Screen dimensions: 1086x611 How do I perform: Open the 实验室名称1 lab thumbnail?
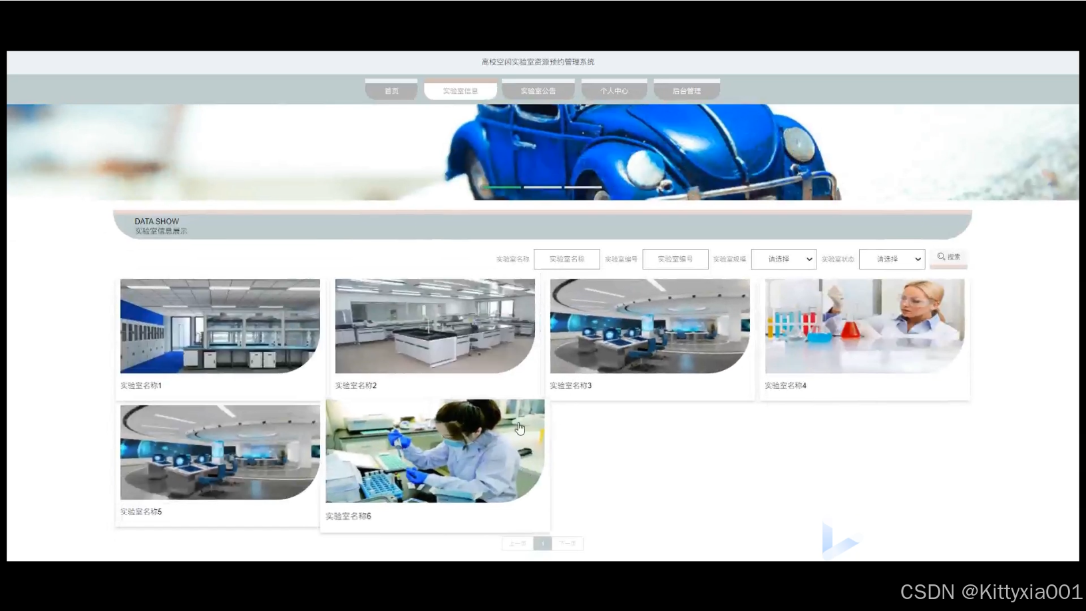[x=220, y=326]
